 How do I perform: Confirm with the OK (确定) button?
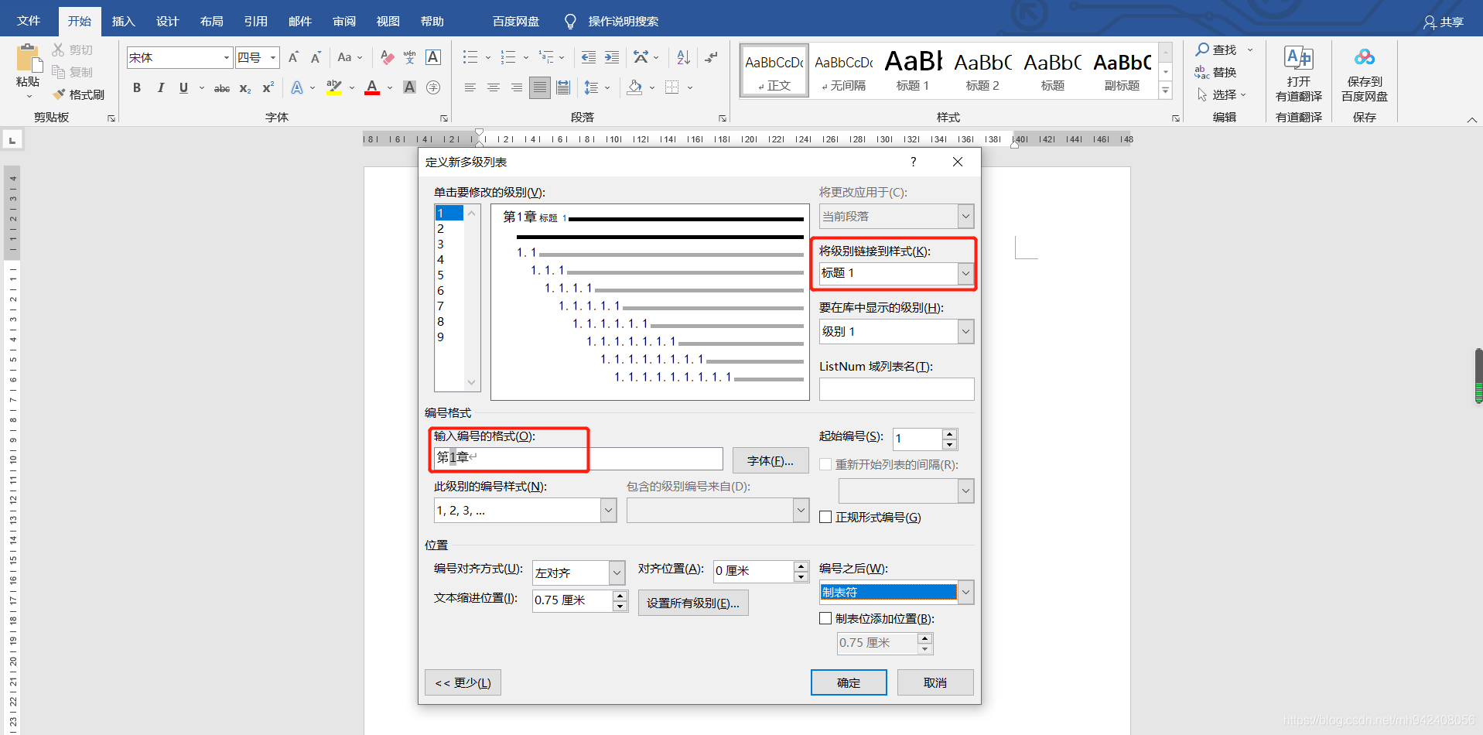(849, 682)
